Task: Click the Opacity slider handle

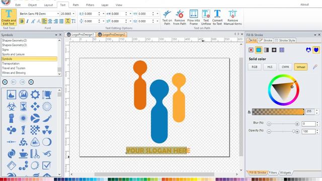Action: pyautogui.click(x=294, y=131)
